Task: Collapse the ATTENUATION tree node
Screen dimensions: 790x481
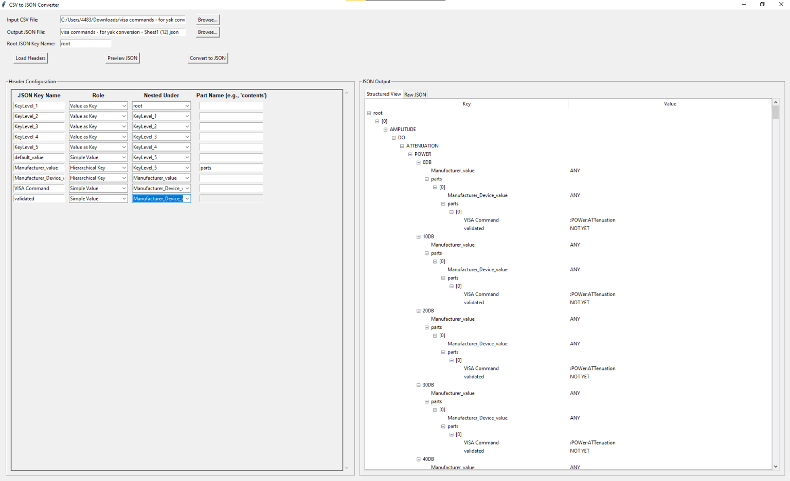Action: point(402,145)
